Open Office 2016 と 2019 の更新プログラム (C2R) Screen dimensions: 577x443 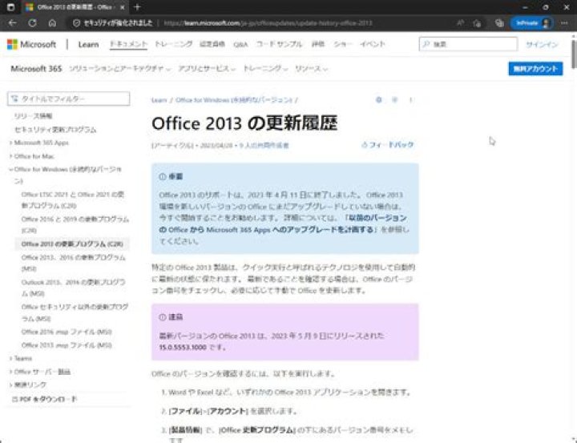(x=75, y=224)
